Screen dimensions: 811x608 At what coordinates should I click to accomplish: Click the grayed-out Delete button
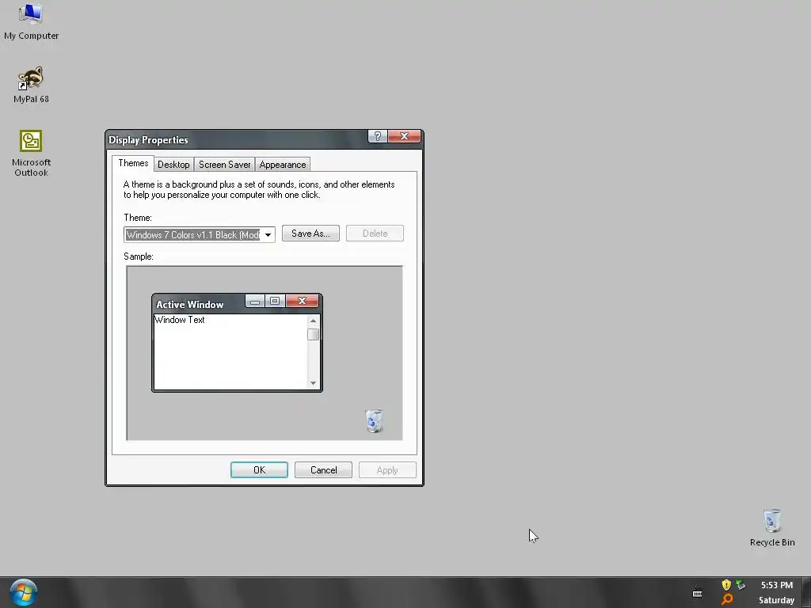pyautogui.click(x=375, y=234)
